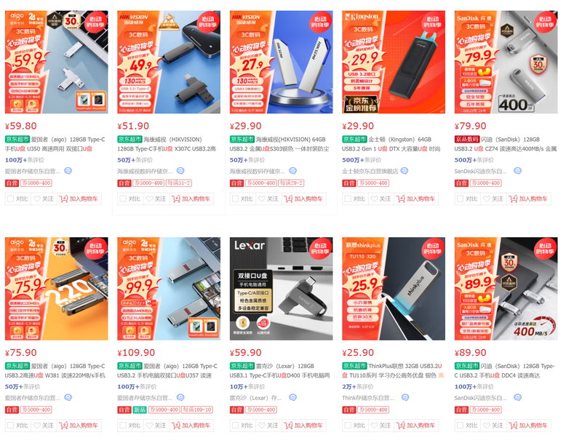Screen dimensions: 582x443
Task: Click 加入购物车 on HIKVISION ¥29.90 item
Action: (303, 199)
